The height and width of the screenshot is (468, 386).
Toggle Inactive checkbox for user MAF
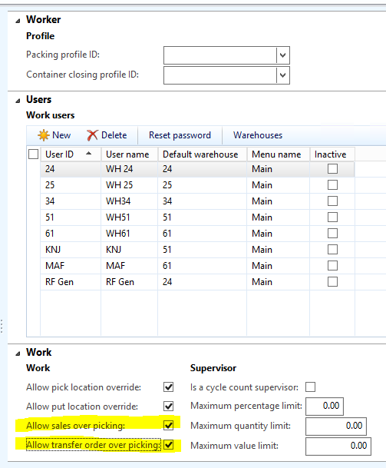[x=332, y=265]
